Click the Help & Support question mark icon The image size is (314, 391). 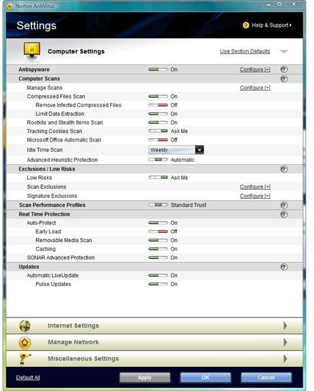[x=246, y=25]
